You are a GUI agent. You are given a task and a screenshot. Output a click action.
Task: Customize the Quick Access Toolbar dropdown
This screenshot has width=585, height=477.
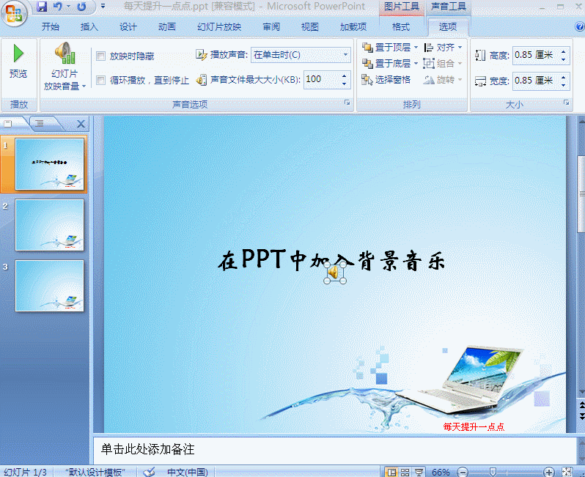(103, 7)
